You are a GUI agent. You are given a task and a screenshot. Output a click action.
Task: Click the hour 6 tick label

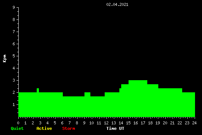click(x=62, y=123)
